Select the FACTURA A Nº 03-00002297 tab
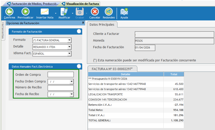 click(112, 69)
